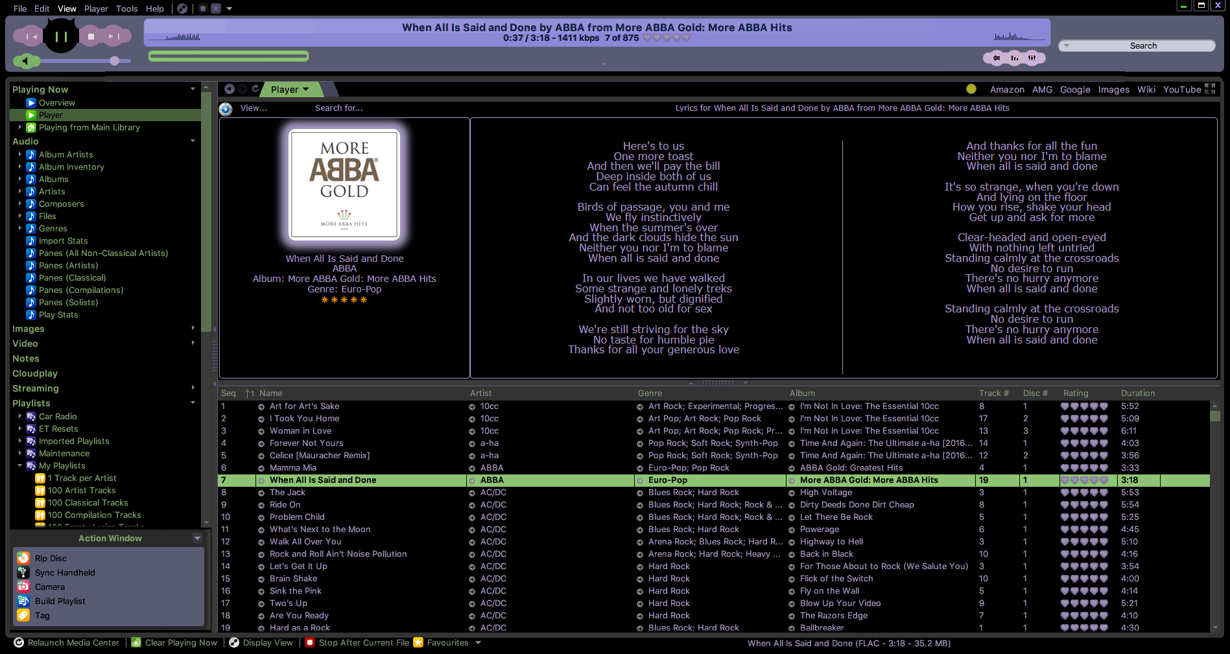Click the Camera action icon
Viewport: 1230px width, 654px height.
[23, 587]
